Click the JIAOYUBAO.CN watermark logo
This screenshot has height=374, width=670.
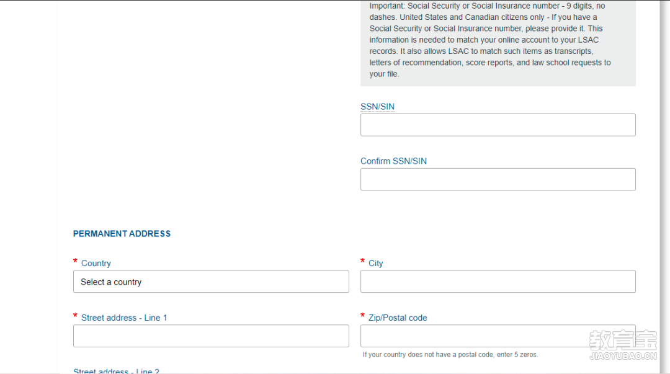pyautogui.click(x=623, y=345)
